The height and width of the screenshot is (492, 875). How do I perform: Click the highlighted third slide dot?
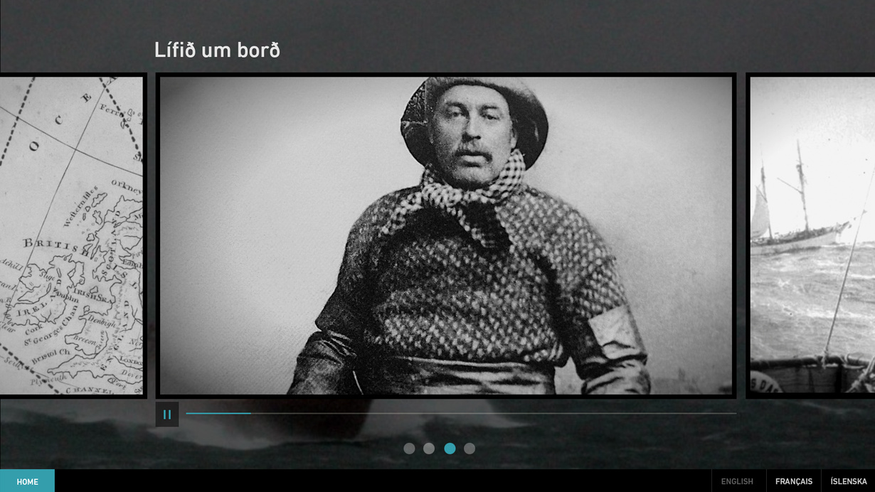[x=450, y=449]
